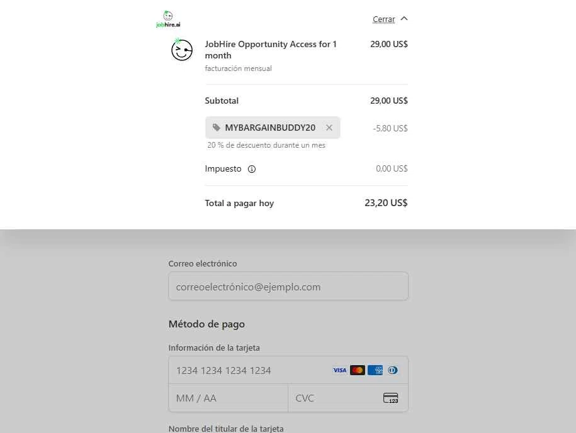Click the American Express logo
Viewport: 576px width, 433px height.
pyautogui.click(x=375, y=370)
